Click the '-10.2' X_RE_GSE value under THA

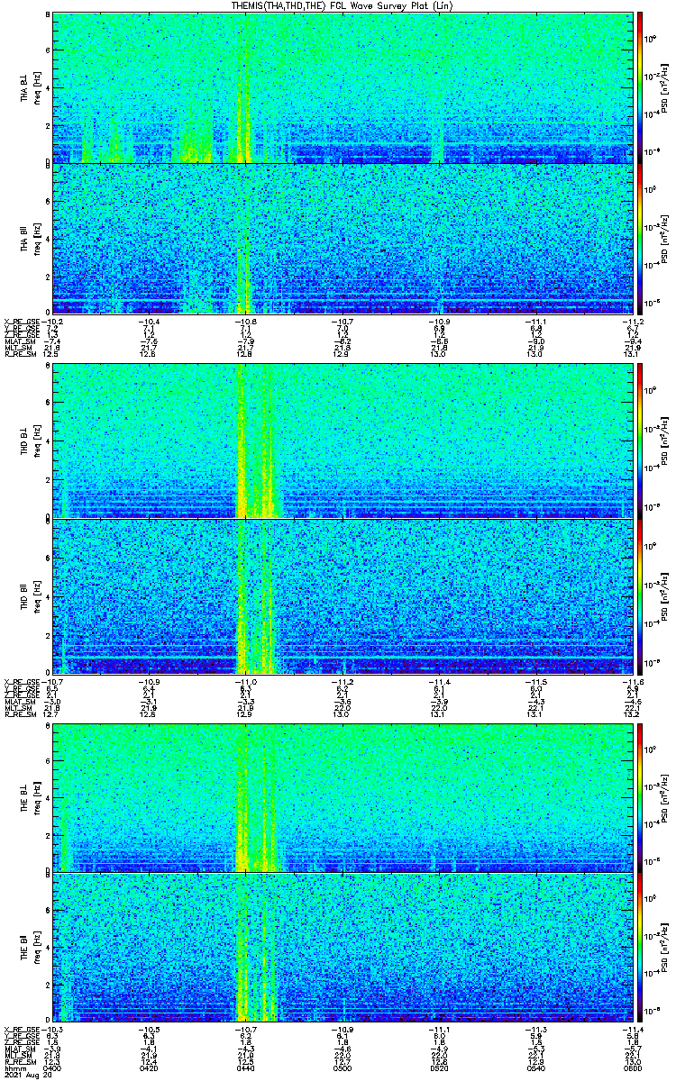pyautogui.click(x=52, y=321)
